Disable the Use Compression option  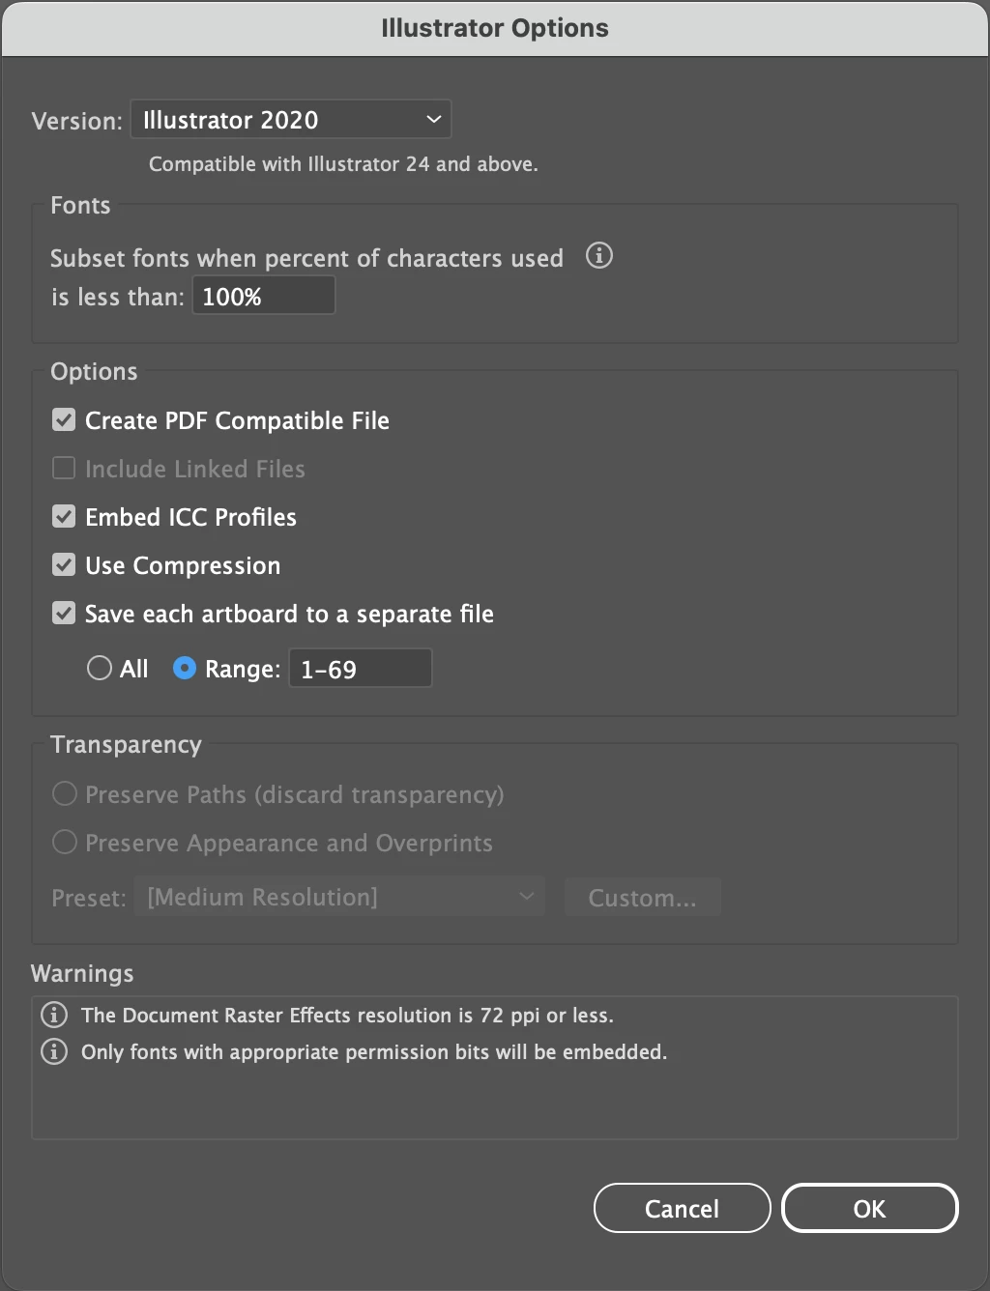pos(64,565)
